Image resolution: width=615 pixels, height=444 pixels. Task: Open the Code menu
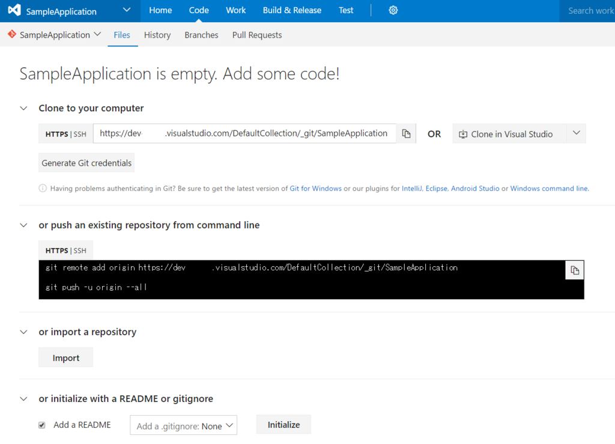point(199,11)
